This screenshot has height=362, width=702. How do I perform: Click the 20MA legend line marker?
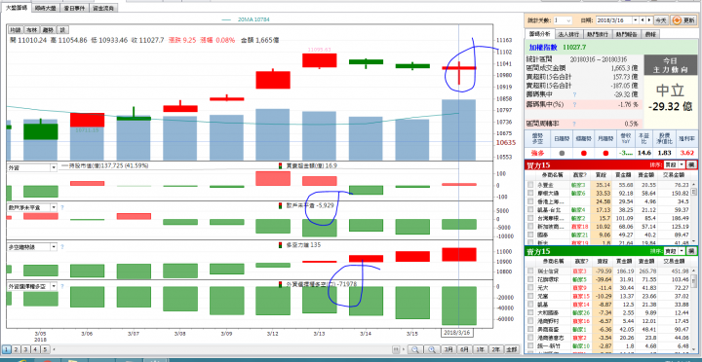pos(227,19)
